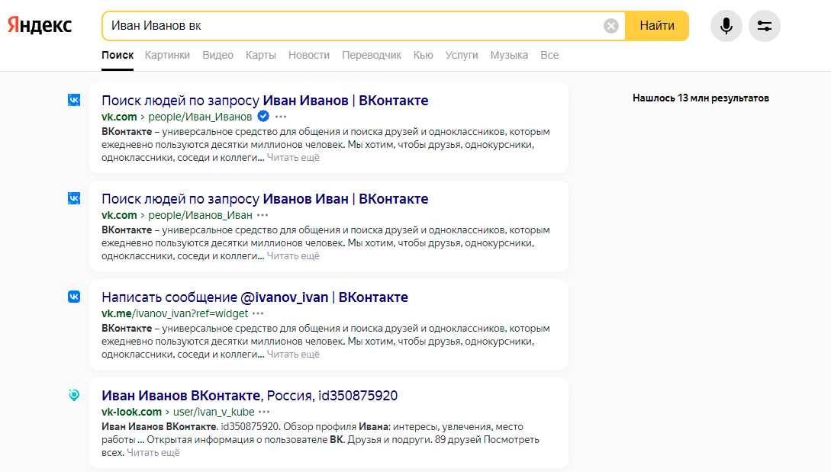The height and width of the screenshot is (472, 831).
Task: Click VK favicon beside 'Поиск людей по запросу Иванов Иван'
Action: pos(74,198)
